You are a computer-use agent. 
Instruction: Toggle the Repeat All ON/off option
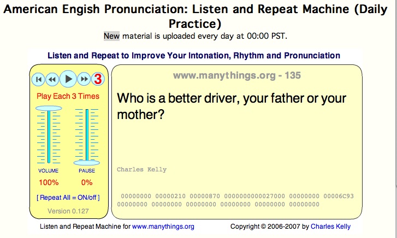click(68, 198)
